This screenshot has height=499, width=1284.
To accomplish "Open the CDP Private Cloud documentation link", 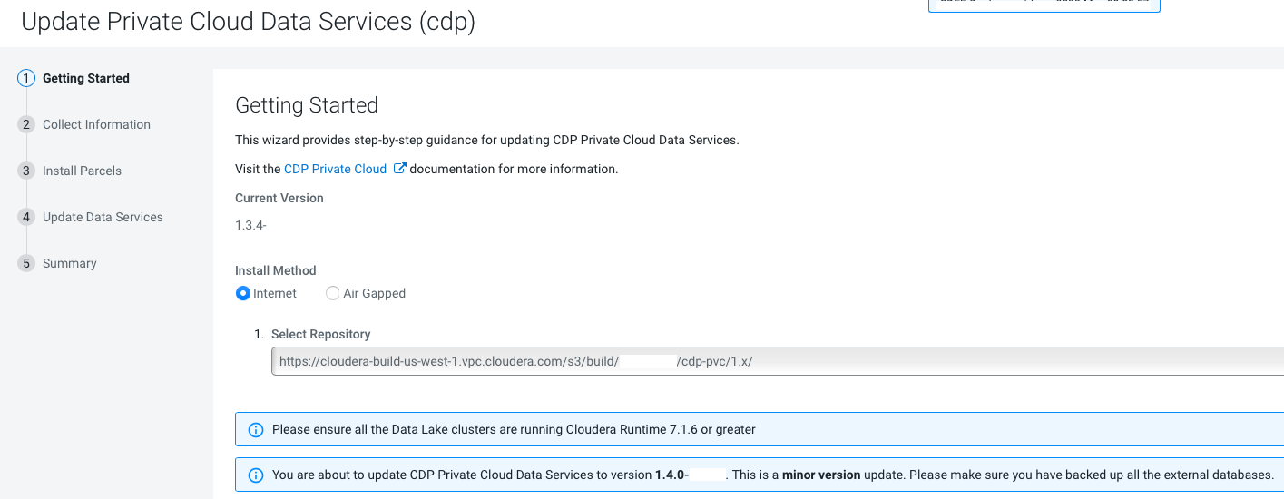I will 335,169.
